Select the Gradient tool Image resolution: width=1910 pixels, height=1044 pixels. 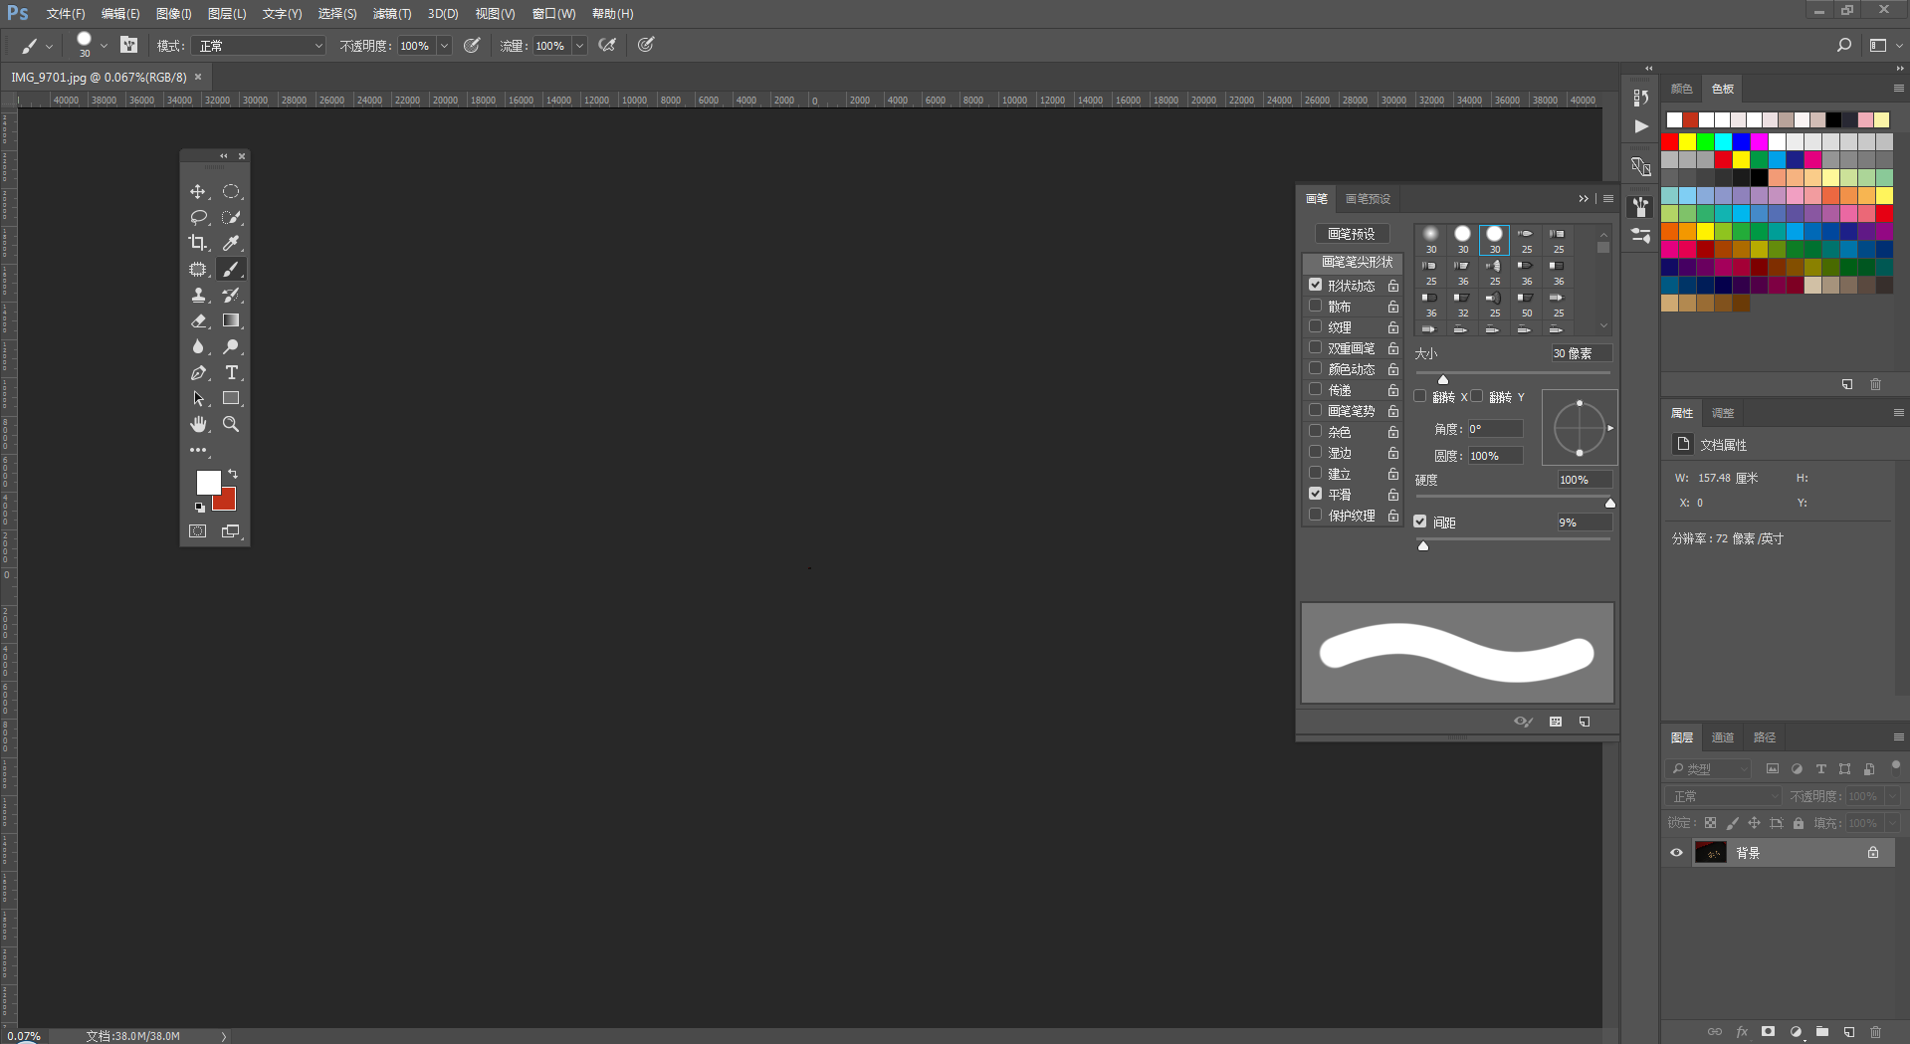231,320
